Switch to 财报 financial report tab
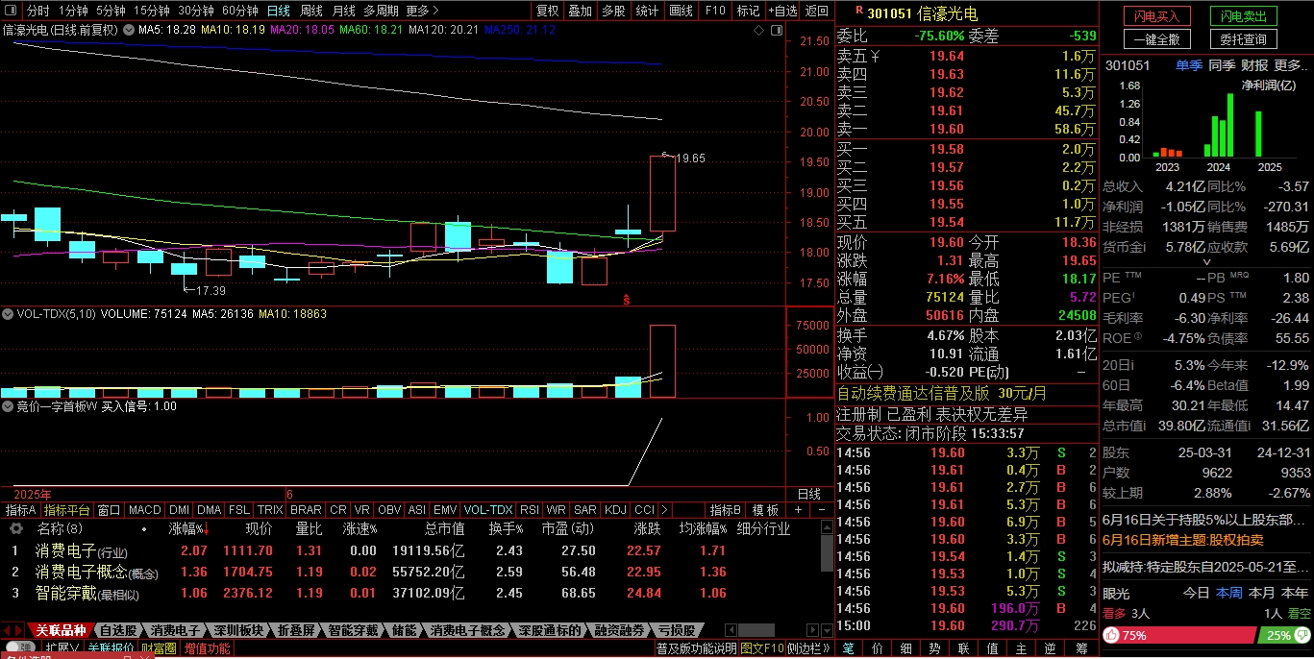 (1254, 65)
